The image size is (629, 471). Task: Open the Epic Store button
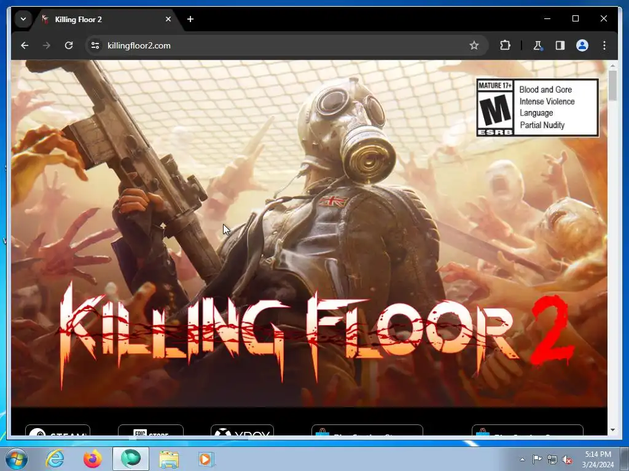point(150,430)
